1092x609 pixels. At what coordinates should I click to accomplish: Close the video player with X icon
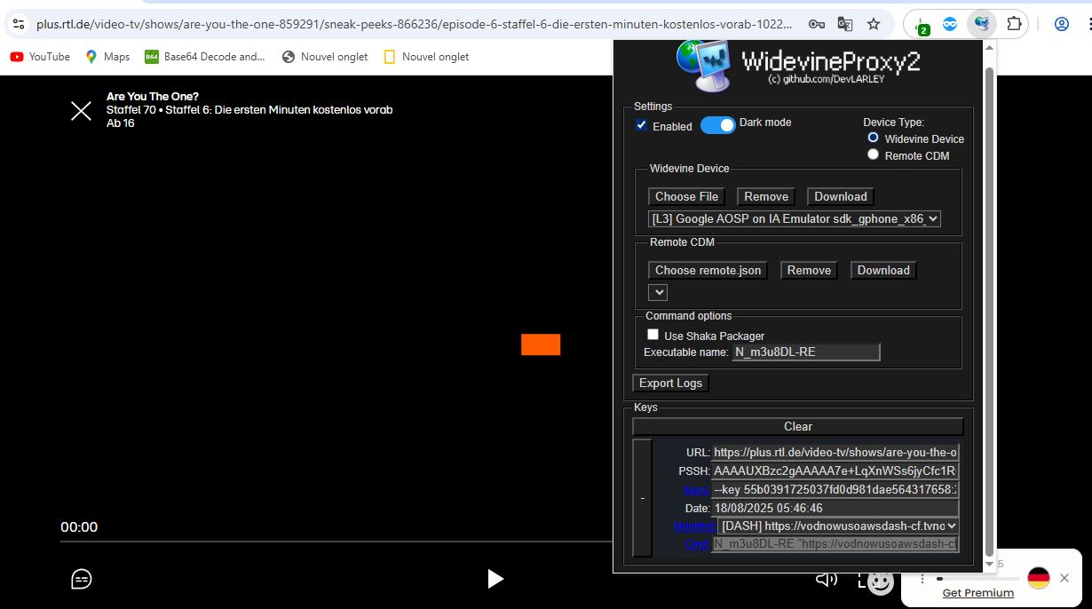point(81,110)
